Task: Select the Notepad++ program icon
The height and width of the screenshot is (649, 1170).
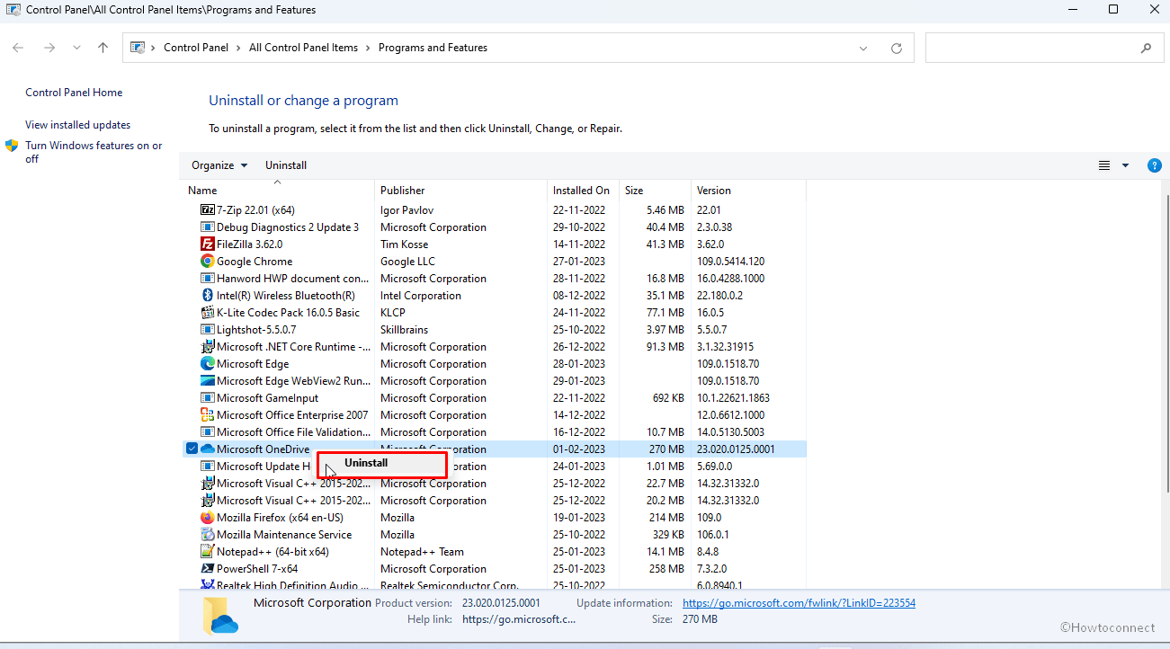Action: [x=208, y=552]
